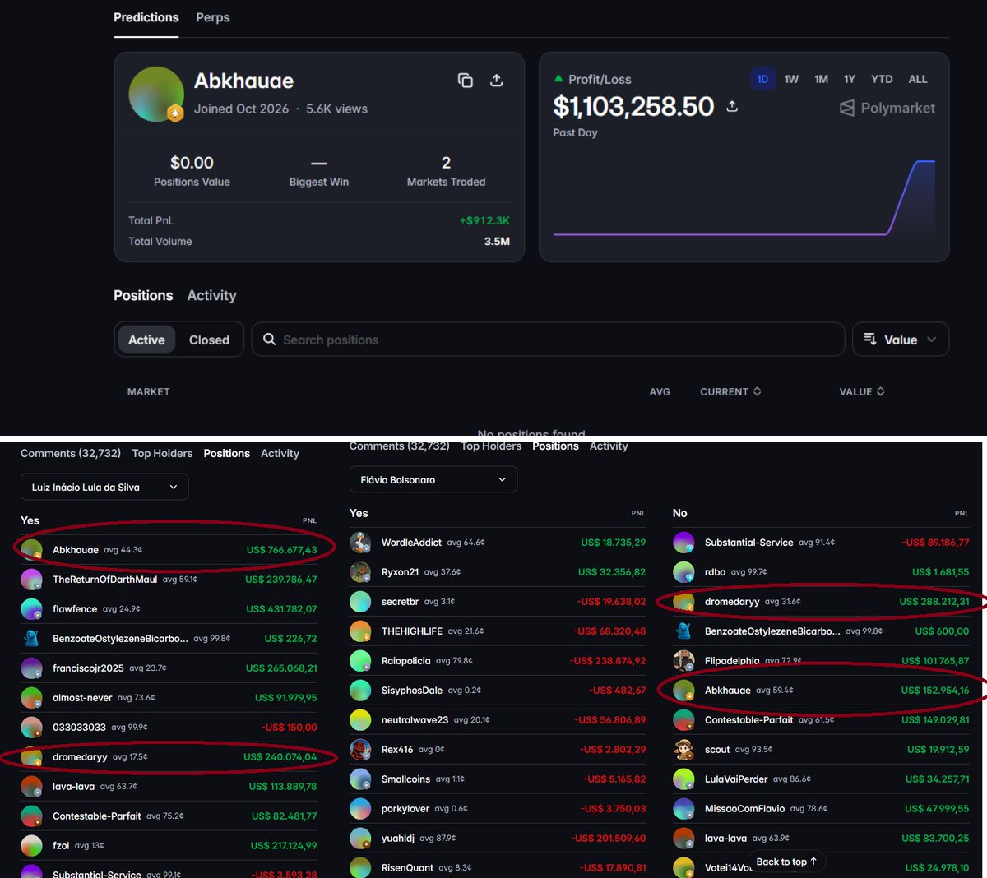This screenshot has width=987, height=878.
Task: Switch to the Perps tab
Action: pos(212,17)
